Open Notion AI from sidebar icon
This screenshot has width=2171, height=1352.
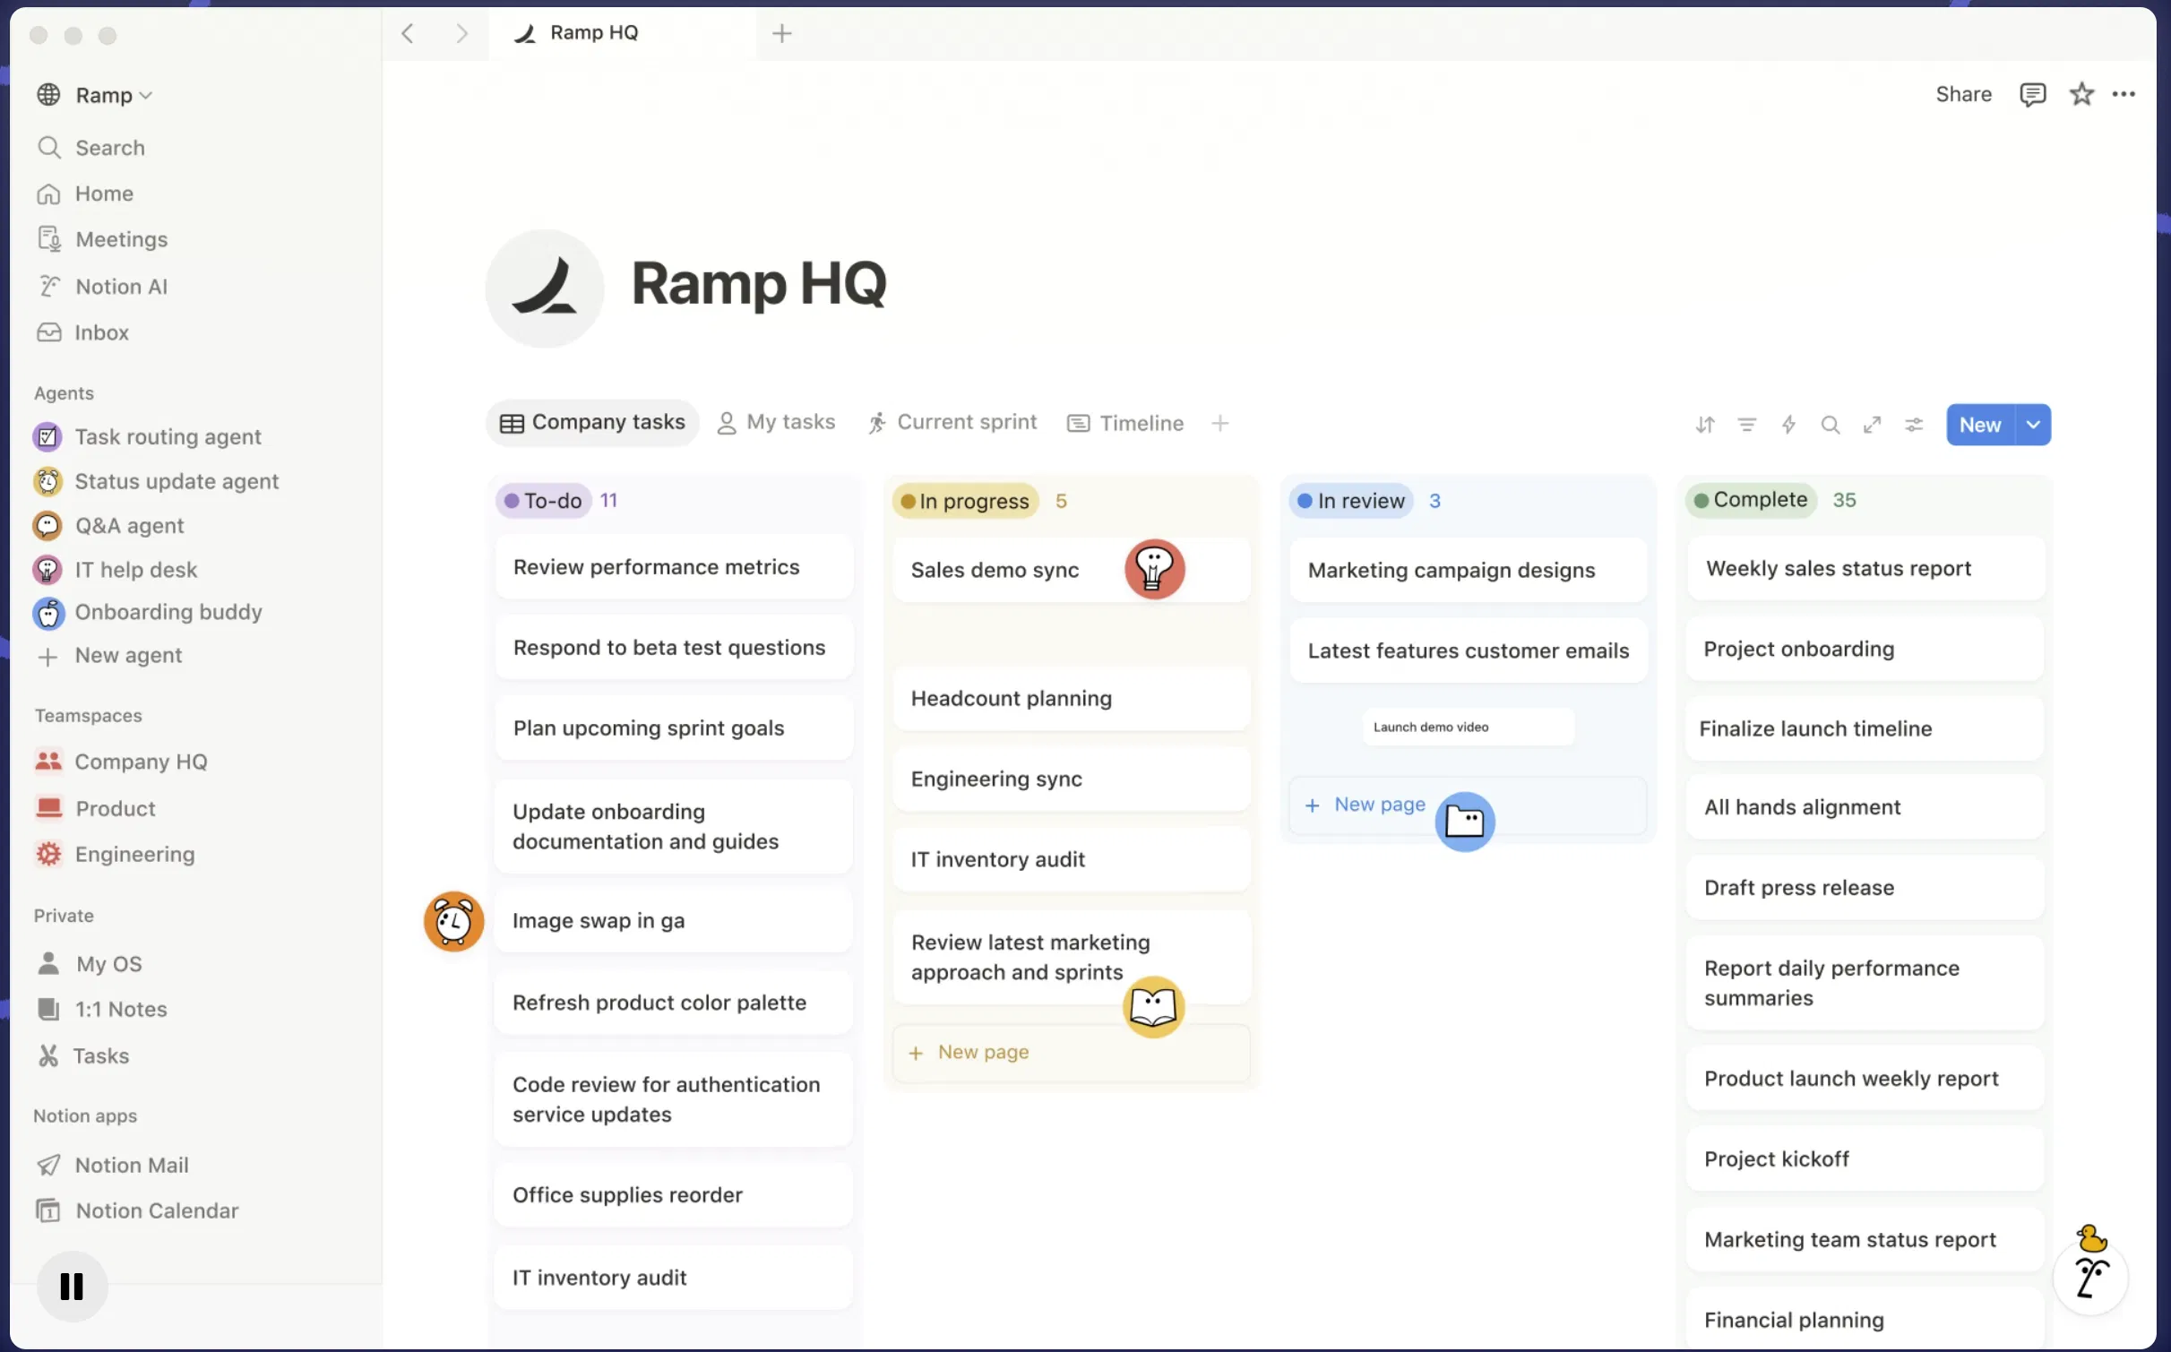click(x=49, y=286)
